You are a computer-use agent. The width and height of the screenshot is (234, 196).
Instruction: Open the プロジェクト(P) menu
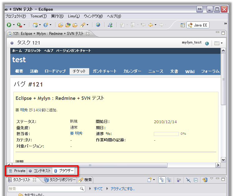(16, 16)
